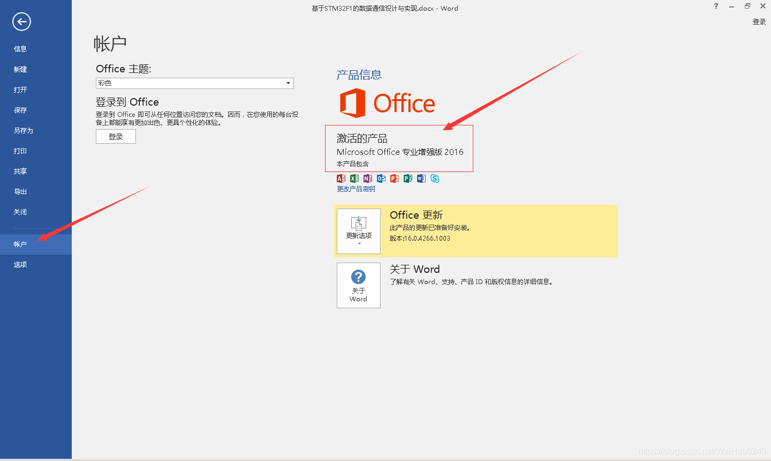This screenshot has width=771, height=461.
Task: Open the 信息 menu item
Action: click(36, 49)
